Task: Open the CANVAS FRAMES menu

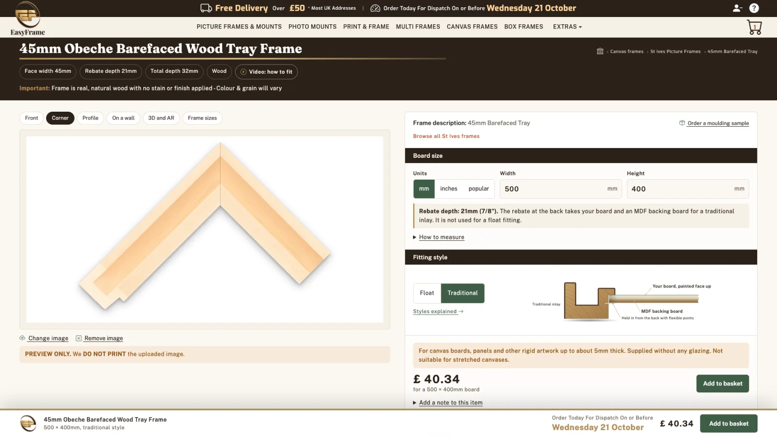Action: [x=472, y=27]
